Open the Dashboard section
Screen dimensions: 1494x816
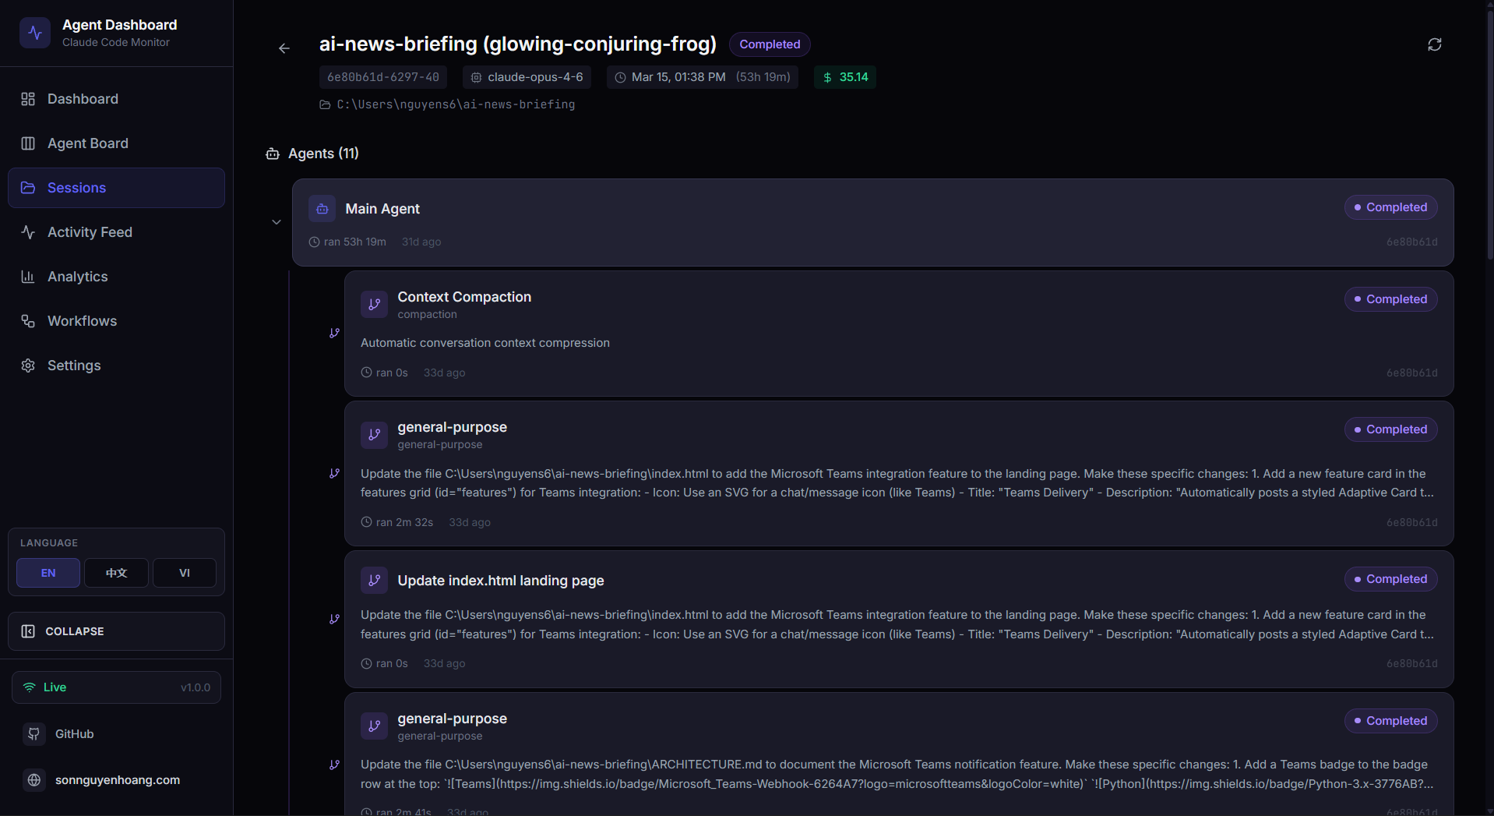83,99
